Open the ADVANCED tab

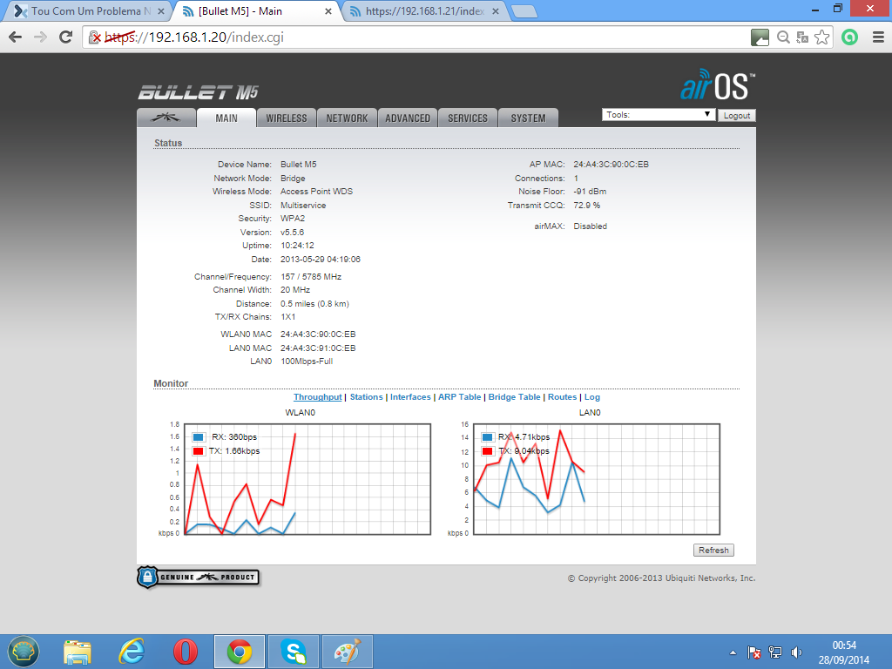click(408, 118)
